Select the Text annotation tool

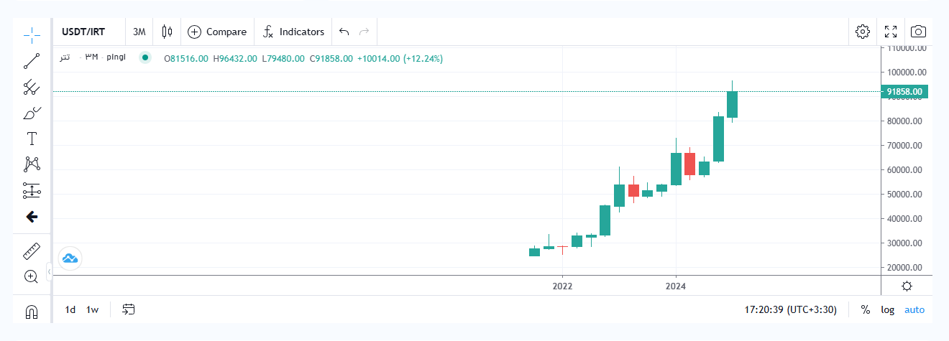point(32,139)
